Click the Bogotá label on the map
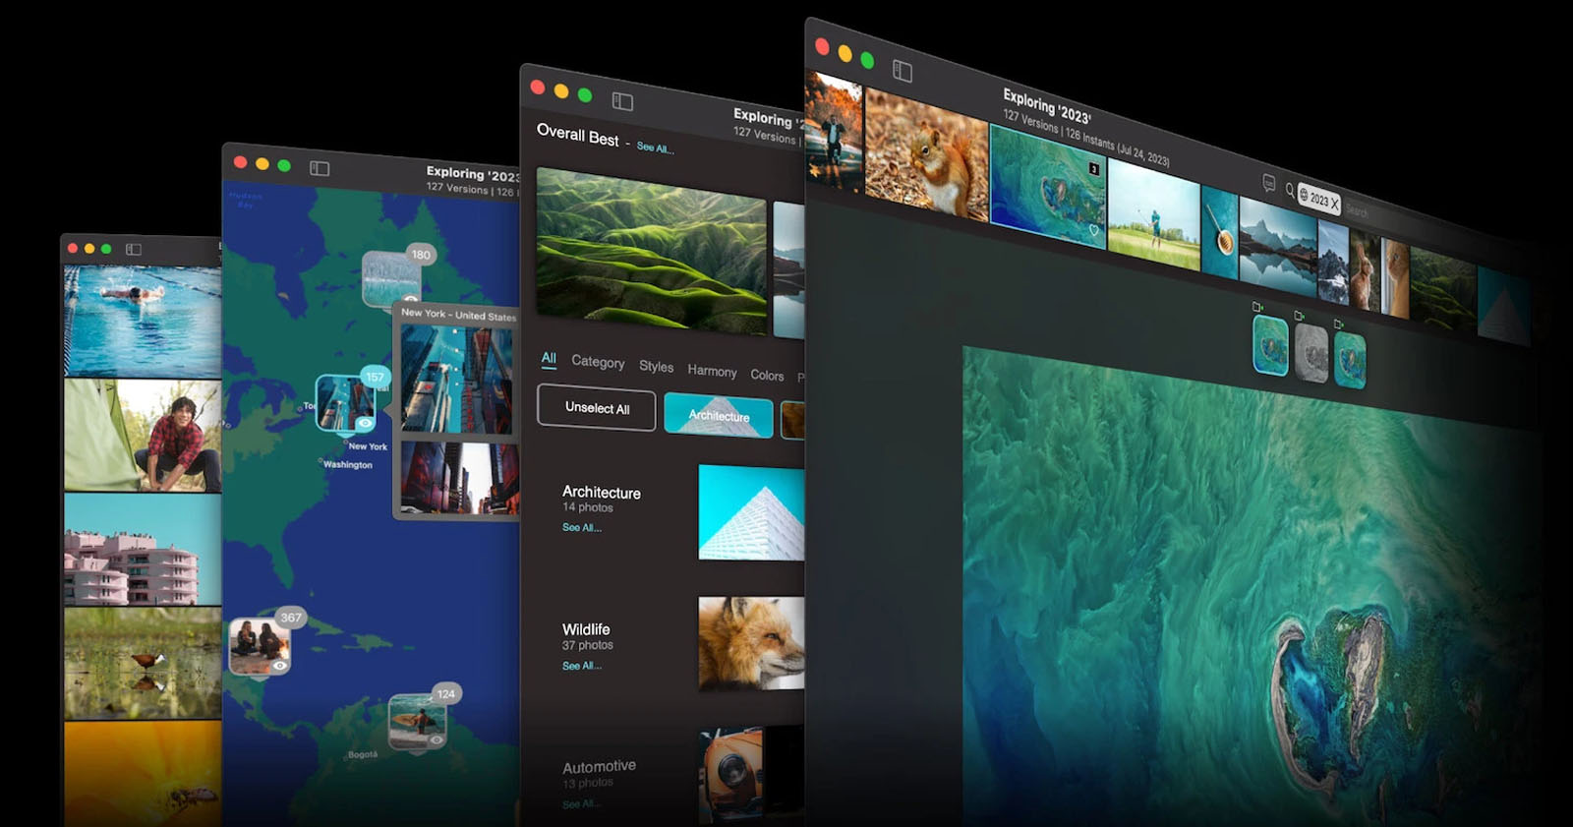Image resolution: width=1573 pixels, height=827 pixels. [x=362, y=755]
